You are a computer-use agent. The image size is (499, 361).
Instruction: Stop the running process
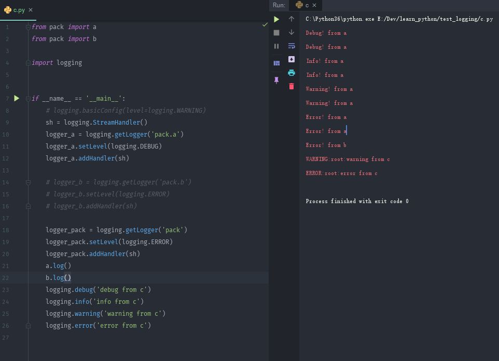276,33
